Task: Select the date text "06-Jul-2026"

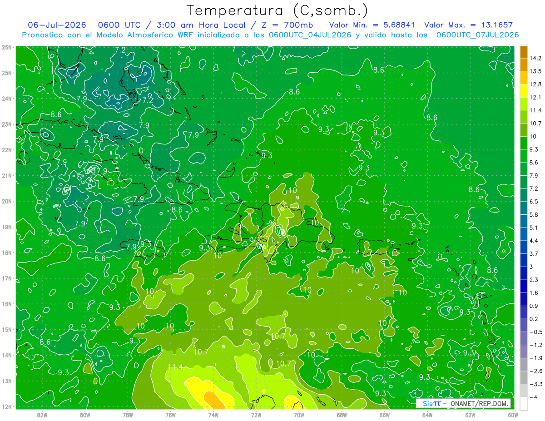Action: coord(57,25)
